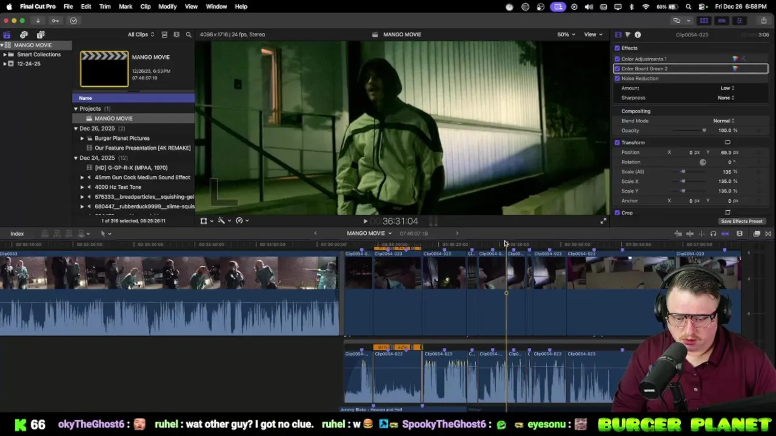Show the Libraries sidebar clapper icon
Screen dimensions: 776x436
(7, 35)
